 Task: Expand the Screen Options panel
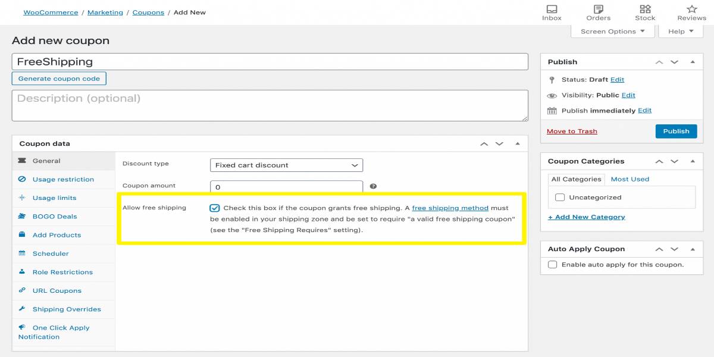(x=612, y=32)
